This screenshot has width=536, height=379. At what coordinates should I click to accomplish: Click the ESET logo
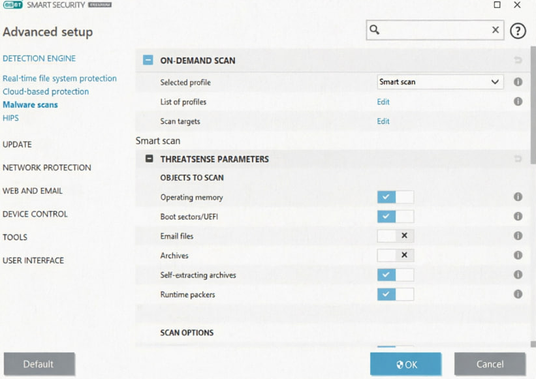(x=12, y=5)
